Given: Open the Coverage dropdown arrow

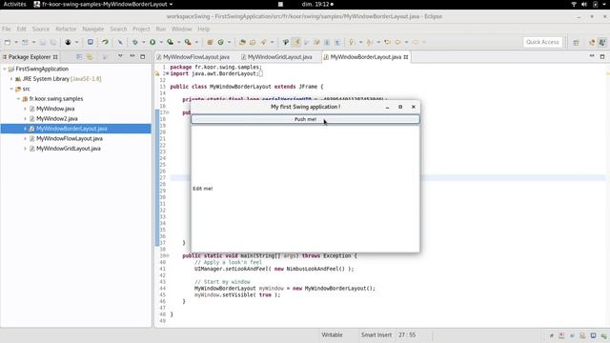Looking at the screenshot, I should pyautogui.click(x=178, y=42).
